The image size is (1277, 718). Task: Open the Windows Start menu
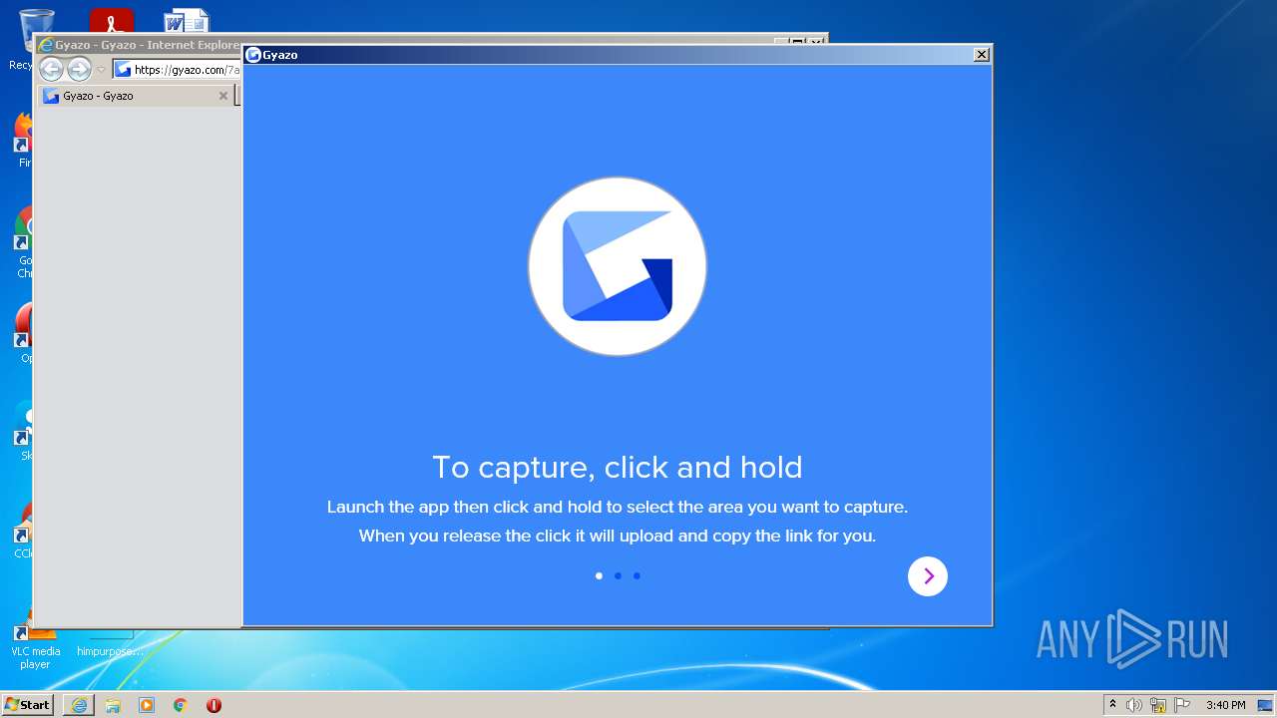pos(28,704)
